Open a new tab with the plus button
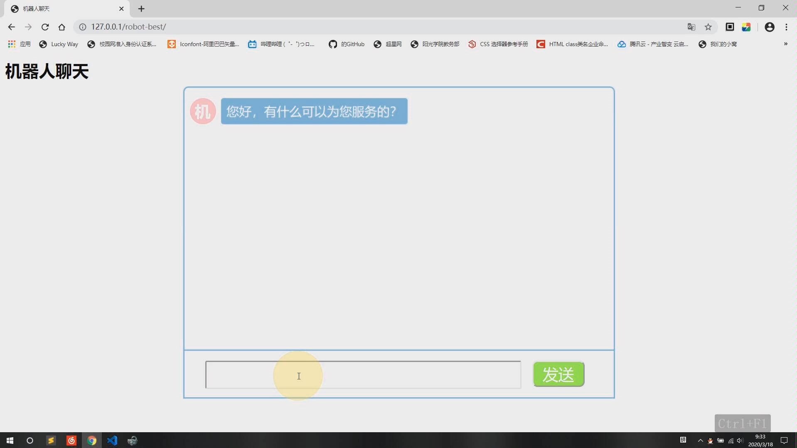 point(141,9)
